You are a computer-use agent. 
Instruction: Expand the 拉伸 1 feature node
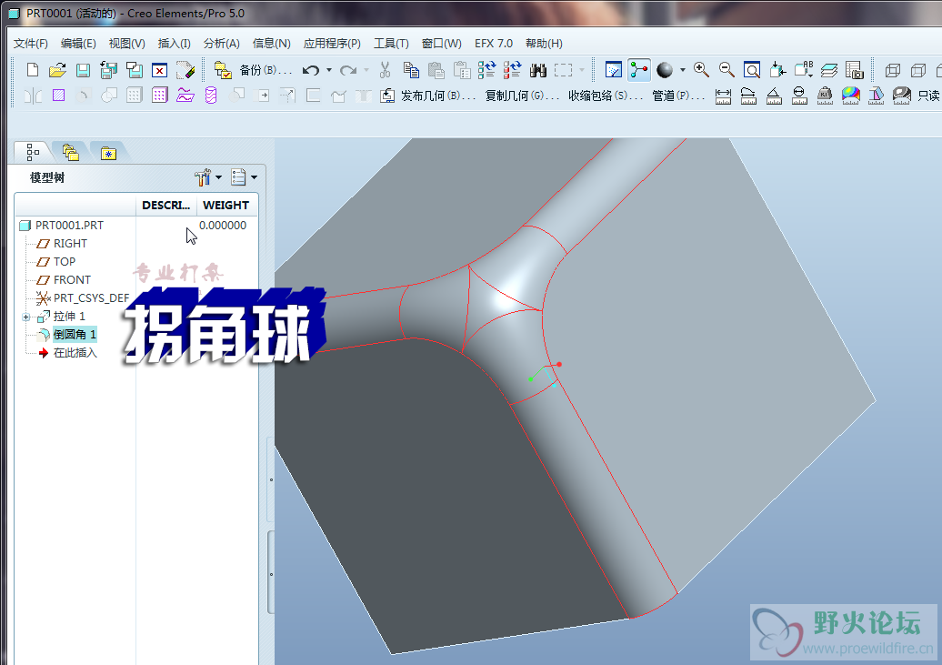25,317
